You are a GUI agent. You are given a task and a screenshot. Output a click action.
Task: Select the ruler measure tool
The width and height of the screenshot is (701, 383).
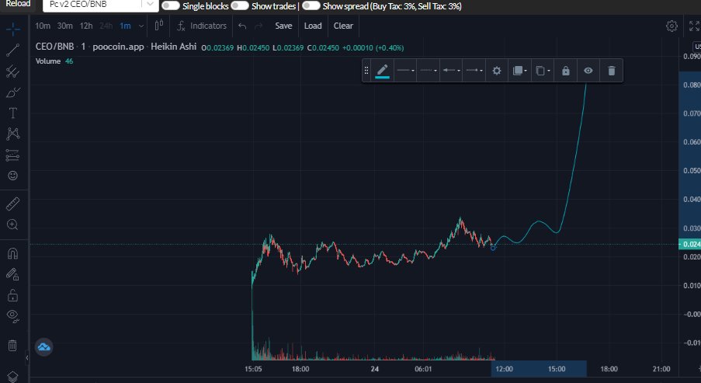pos(13,204)
